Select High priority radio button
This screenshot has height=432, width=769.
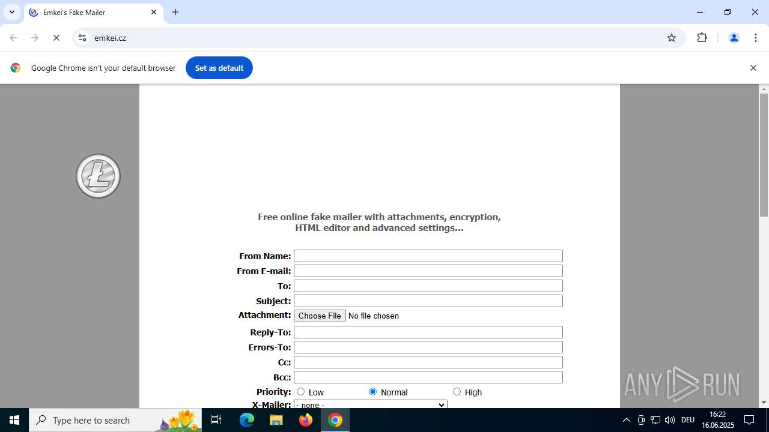457,392
